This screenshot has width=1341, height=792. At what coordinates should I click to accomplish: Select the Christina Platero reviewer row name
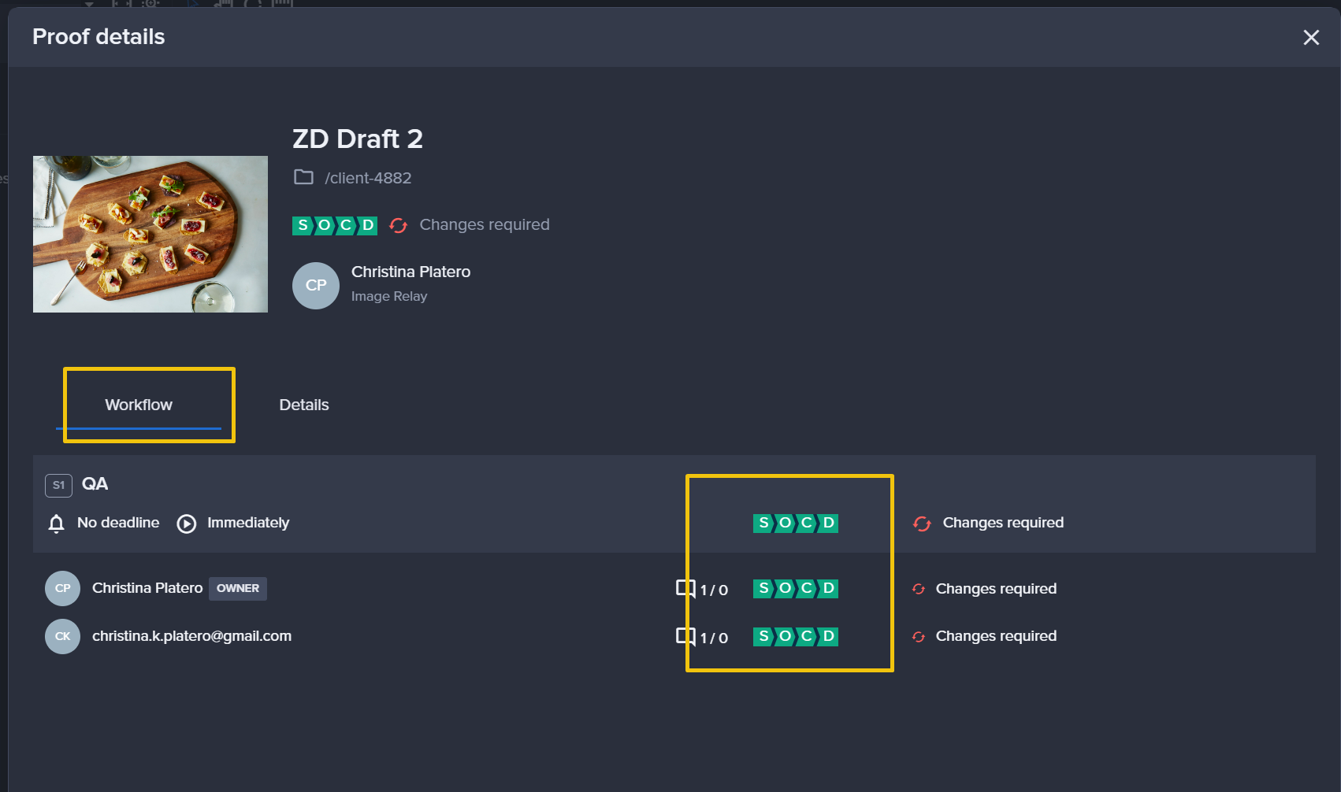tap(147, 588)
